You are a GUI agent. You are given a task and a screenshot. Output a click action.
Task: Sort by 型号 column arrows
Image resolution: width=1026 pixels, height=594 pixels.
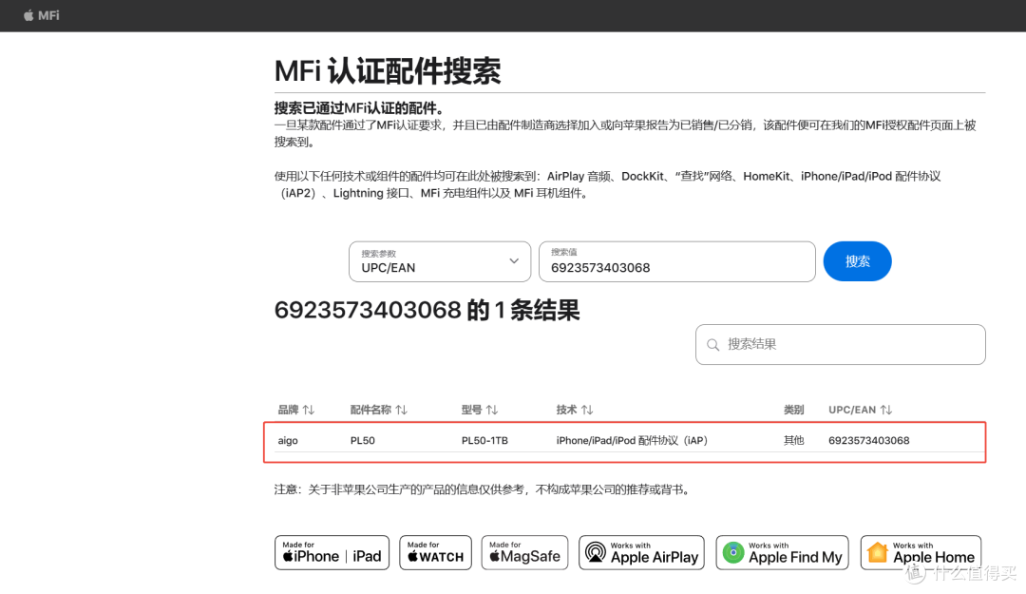click(492, 410)
